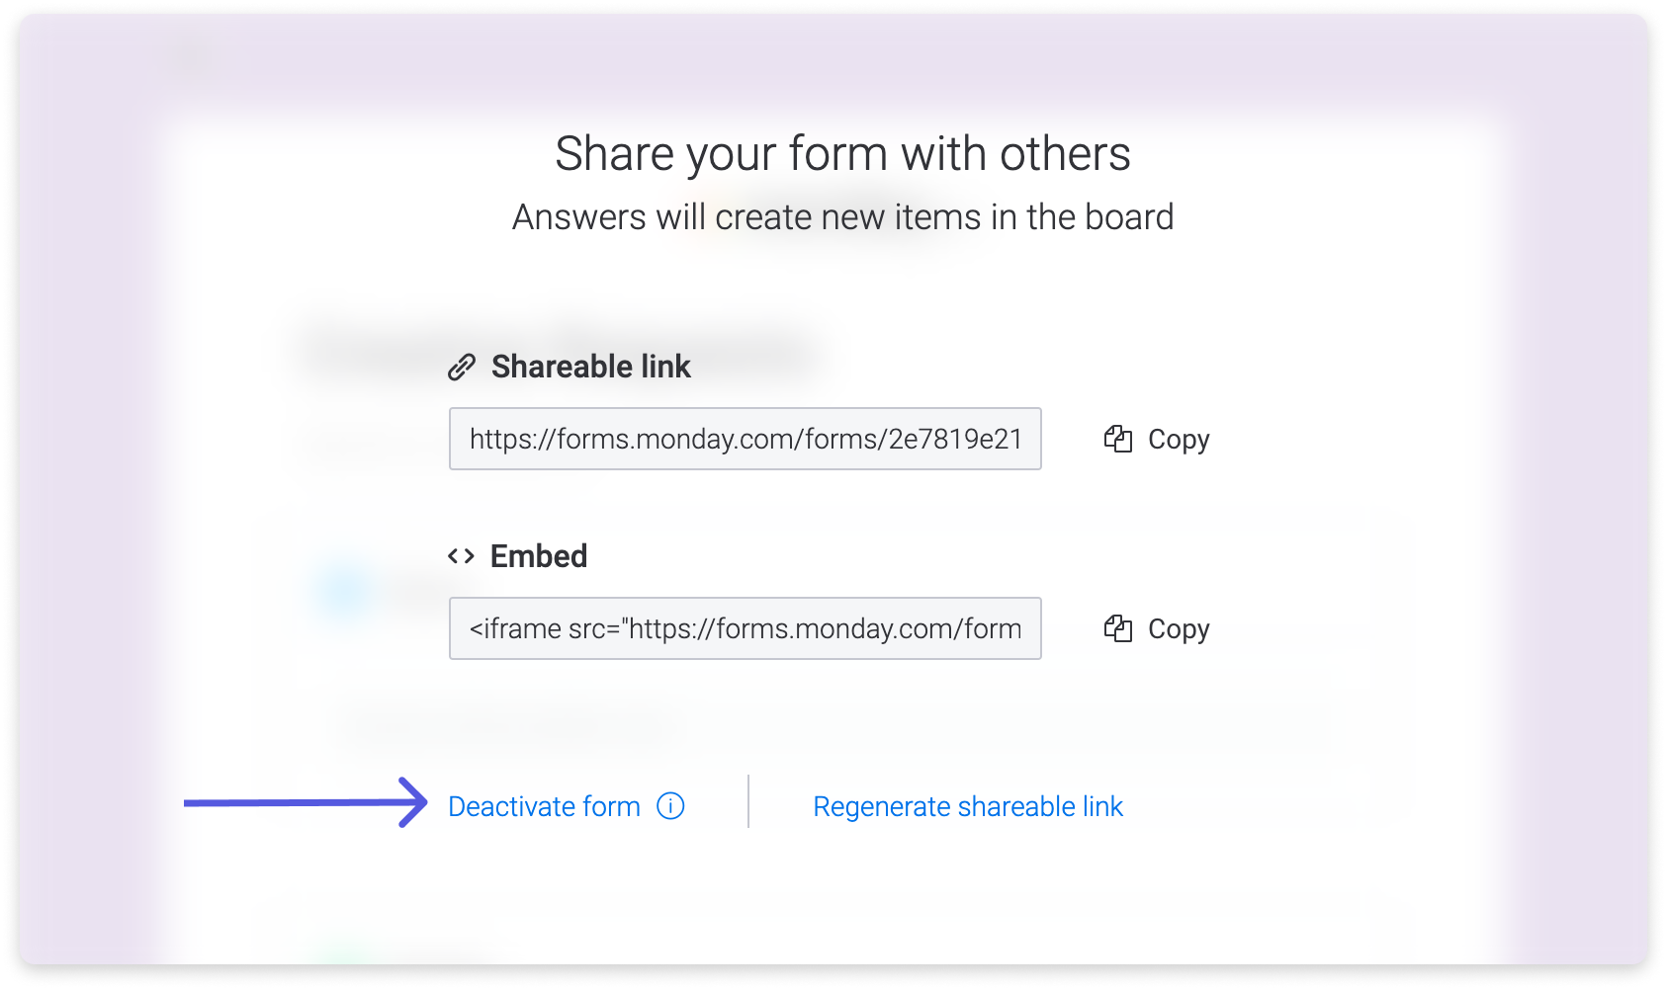The width and height of the screenshot is (1667, 990).
Task: Select the iframe embed code field
Action: (x=746, y=628)
